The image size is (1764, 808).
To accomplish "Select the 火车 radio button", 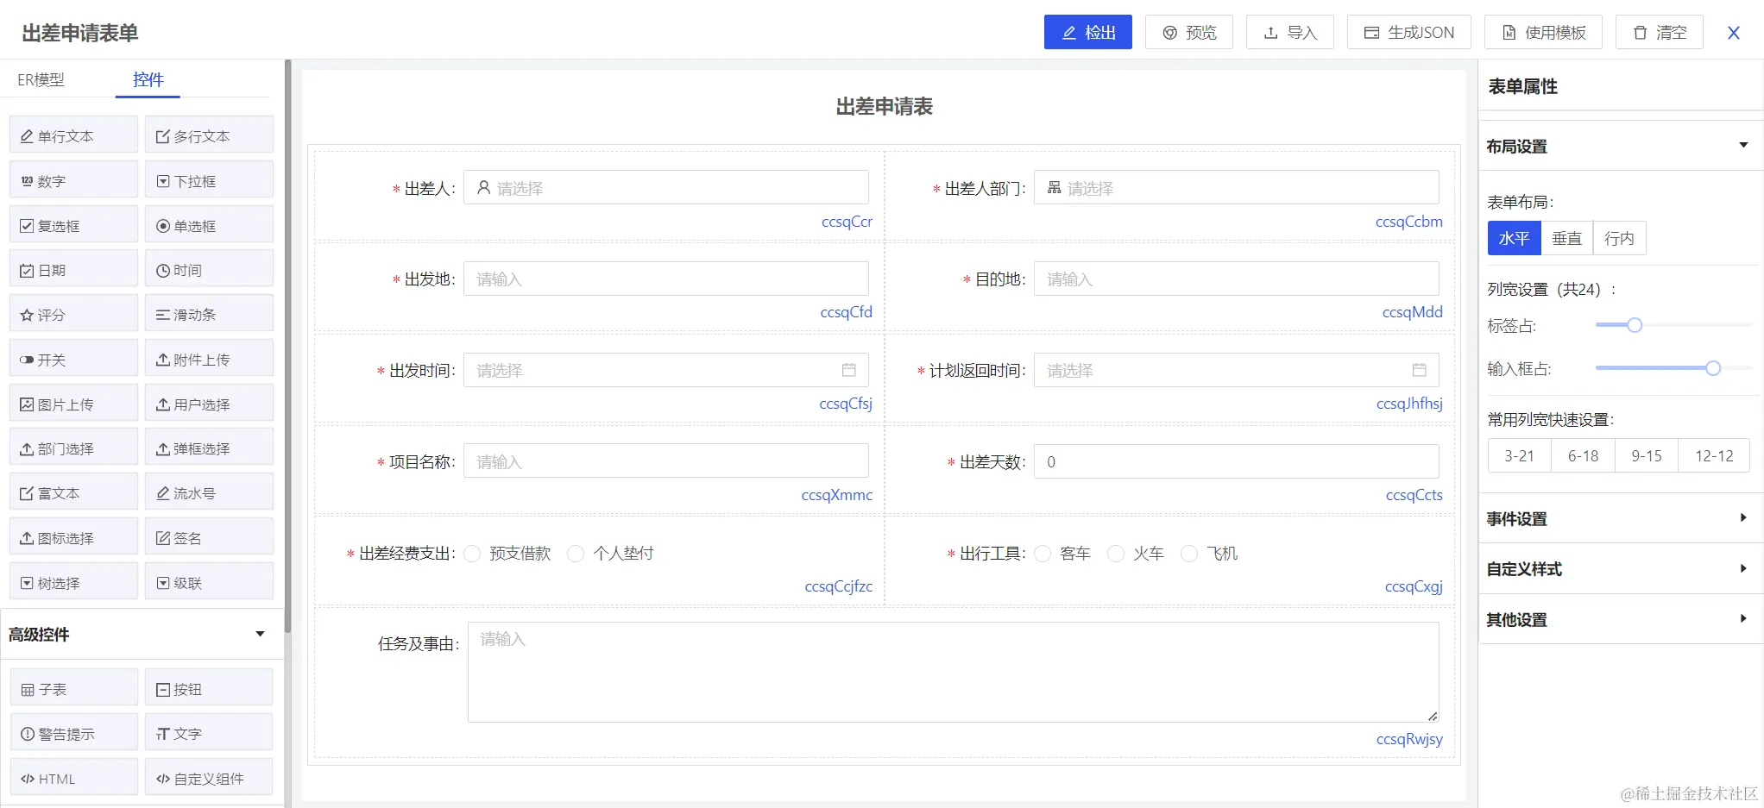I will (1116, 554).
